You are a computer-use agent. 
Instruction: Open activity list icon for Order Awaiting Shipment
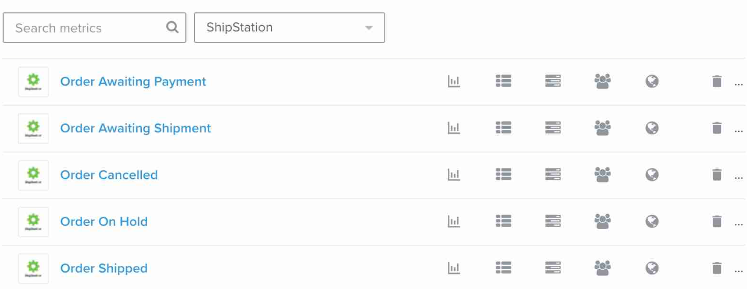[503, 128]
